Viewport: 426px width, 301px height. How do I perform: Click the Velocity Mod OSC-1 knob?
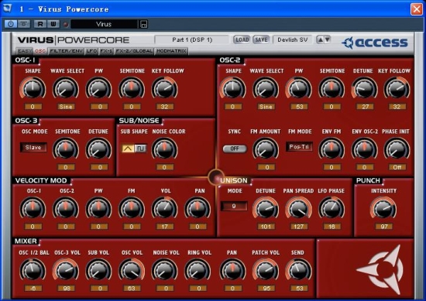coord(33,208)
